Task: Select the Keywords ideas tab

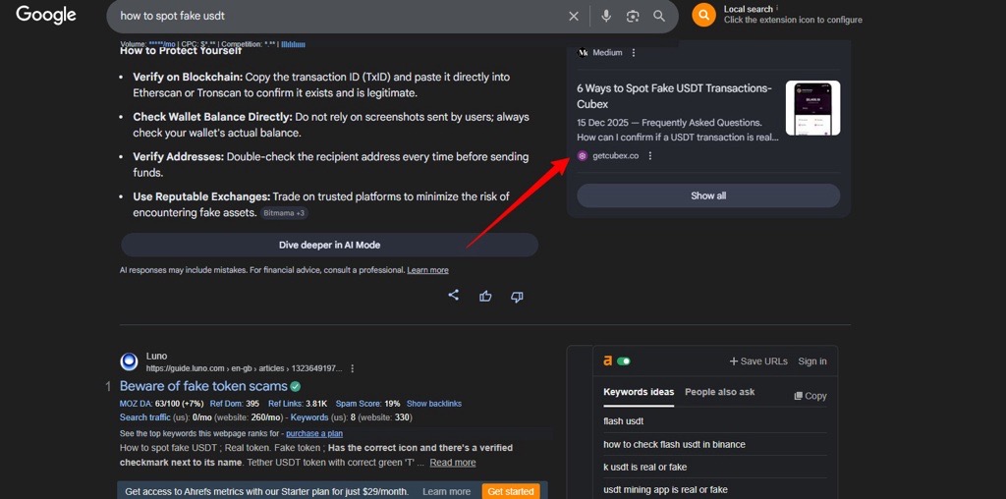Action: (639, 392)
